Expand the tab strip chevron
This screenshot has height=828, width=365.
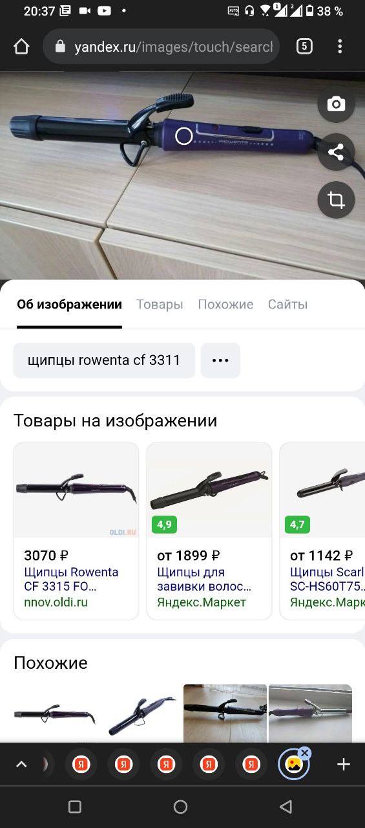coord(21,765)
